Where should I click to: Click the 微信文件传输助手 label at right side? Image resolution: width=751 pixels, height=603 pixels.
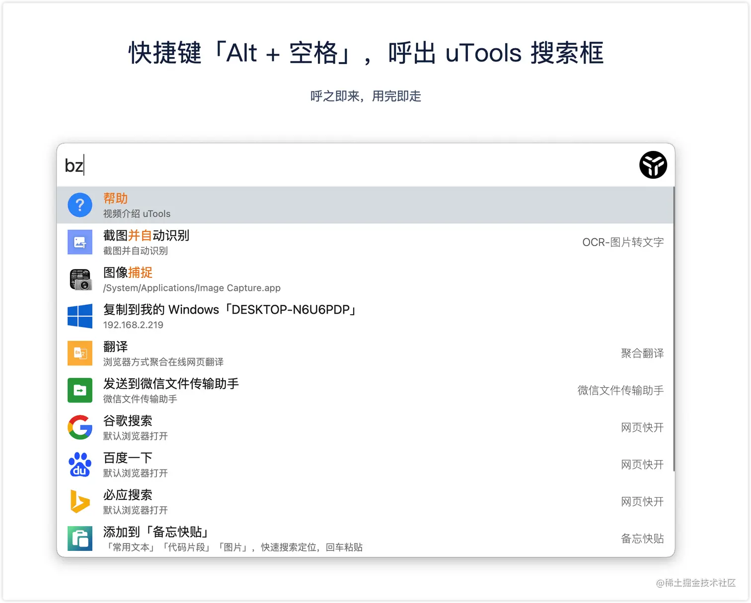click(620, 391)
